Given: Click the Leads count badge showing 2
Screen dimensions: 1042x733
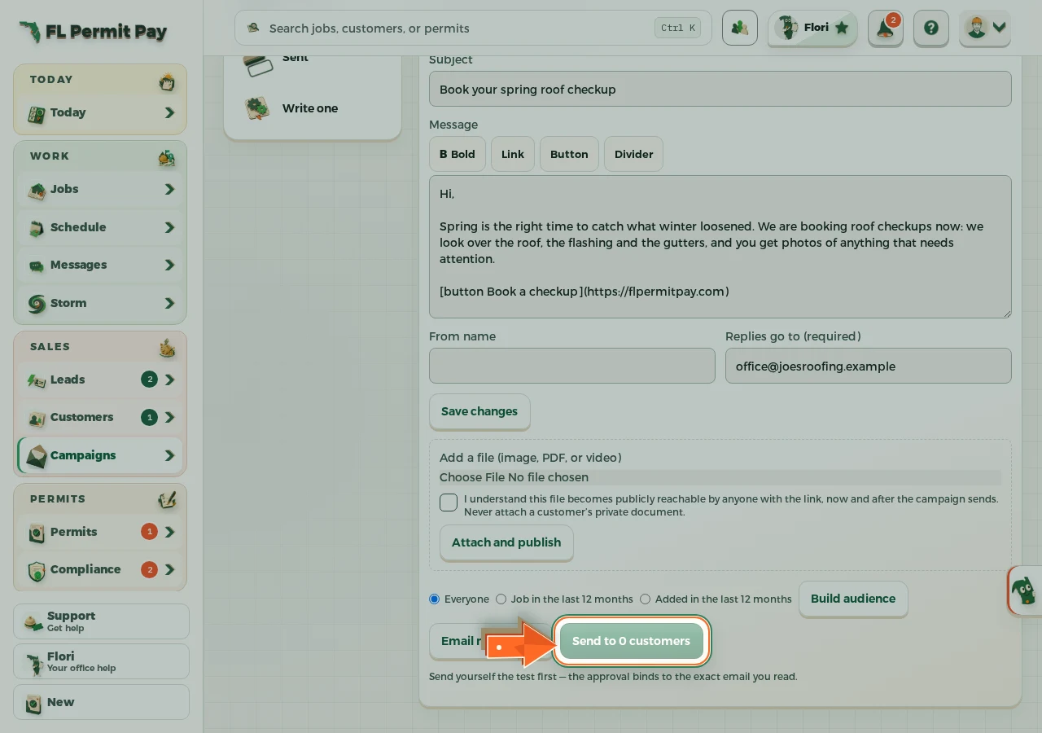Looking at the screenshot, I should pos(149,380).
